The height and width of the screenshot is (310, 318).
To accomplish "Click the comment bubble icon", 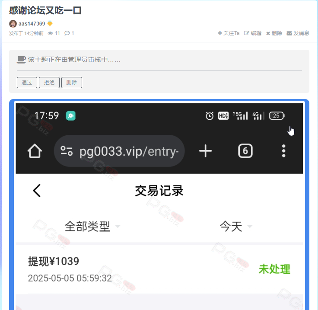I will [x=67, y=33].
